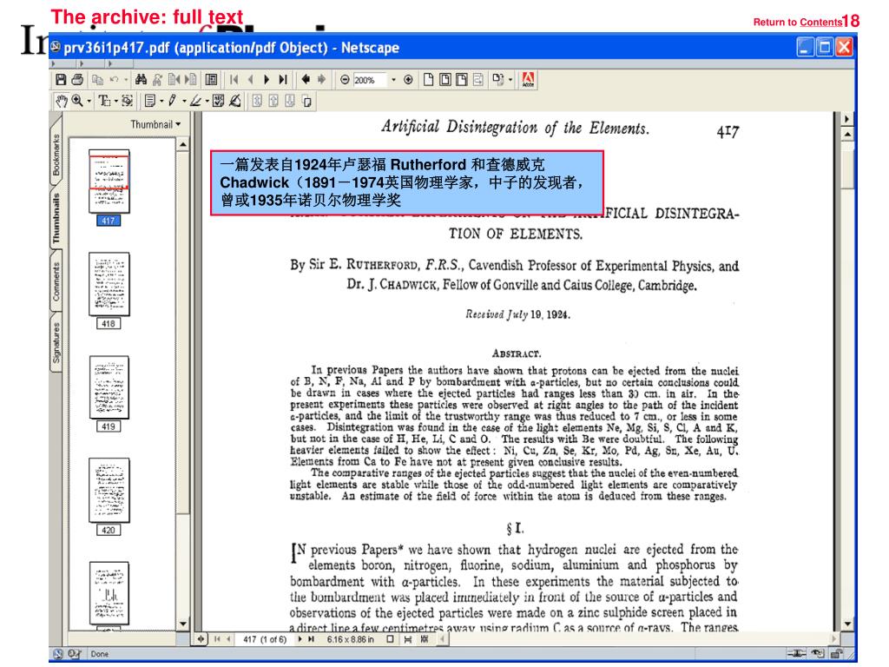Select the Digital Signature tool
The image size is (889, 667).
point(234,102)
